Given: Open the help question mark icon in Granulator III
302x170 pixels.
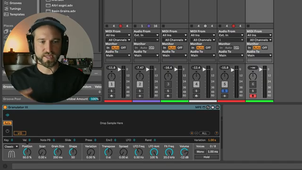Looking at the screenshot, I should tap(217, 133).
